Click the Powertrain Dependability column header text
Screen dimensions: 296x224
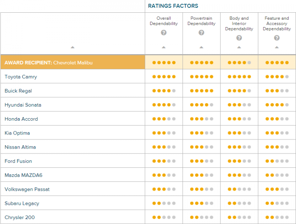pyautogui.click(x=201, y=21)
